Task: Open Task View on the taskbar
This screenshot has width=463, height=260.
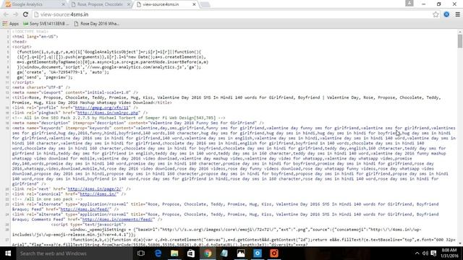Action: coord(141,253)
